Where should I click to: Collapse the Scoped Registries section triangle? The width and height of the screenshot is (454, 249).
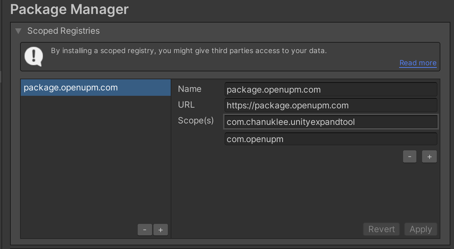click(x=18, y=31)
